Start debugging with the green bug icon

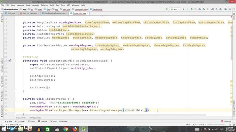click(x=192, y=9)
